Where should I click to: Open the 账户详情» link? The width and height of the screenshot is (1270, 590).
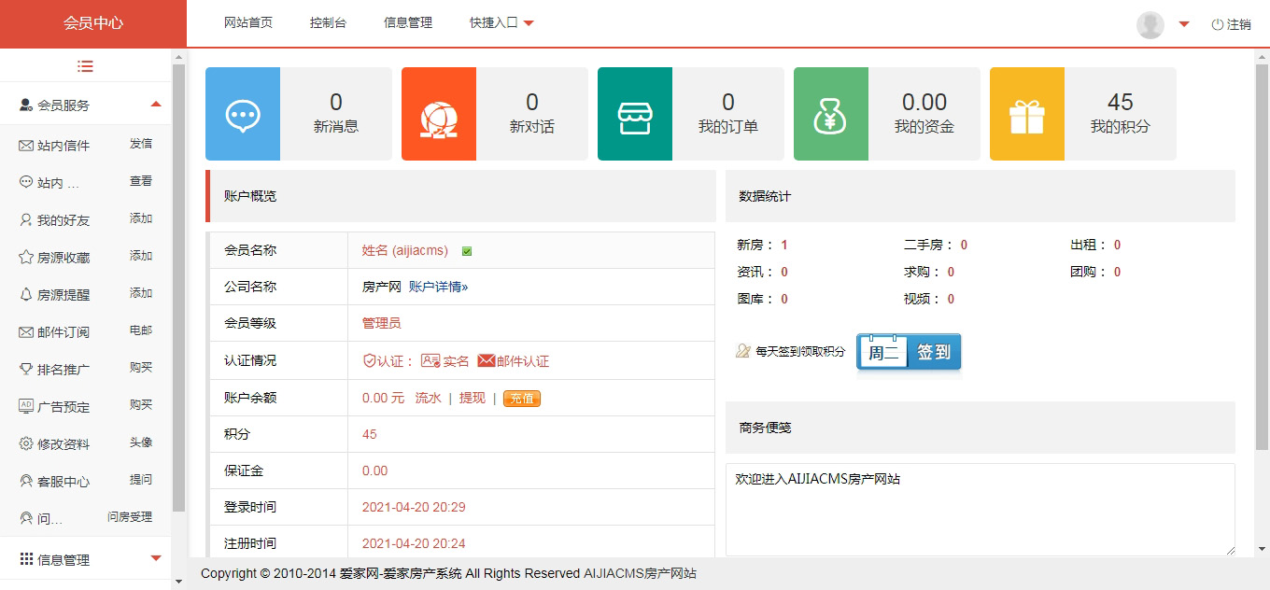coord(438,288)
